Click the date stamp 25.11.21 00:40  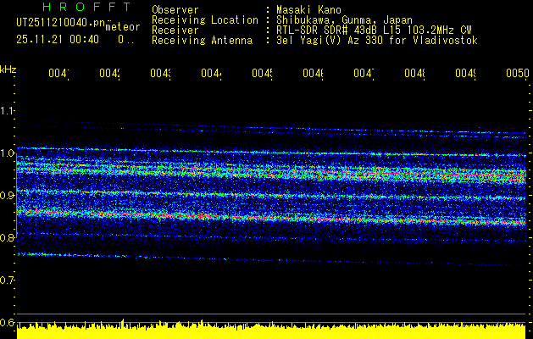pos(58,40)
